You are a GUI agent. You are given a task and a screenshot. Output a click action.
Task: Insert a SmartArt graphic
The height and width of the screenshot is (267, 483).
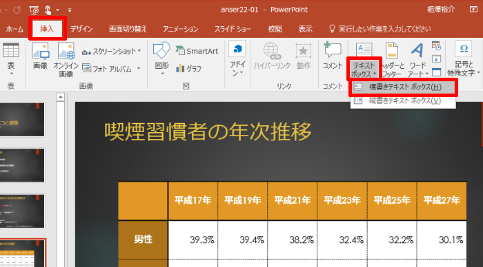(197, 51)
